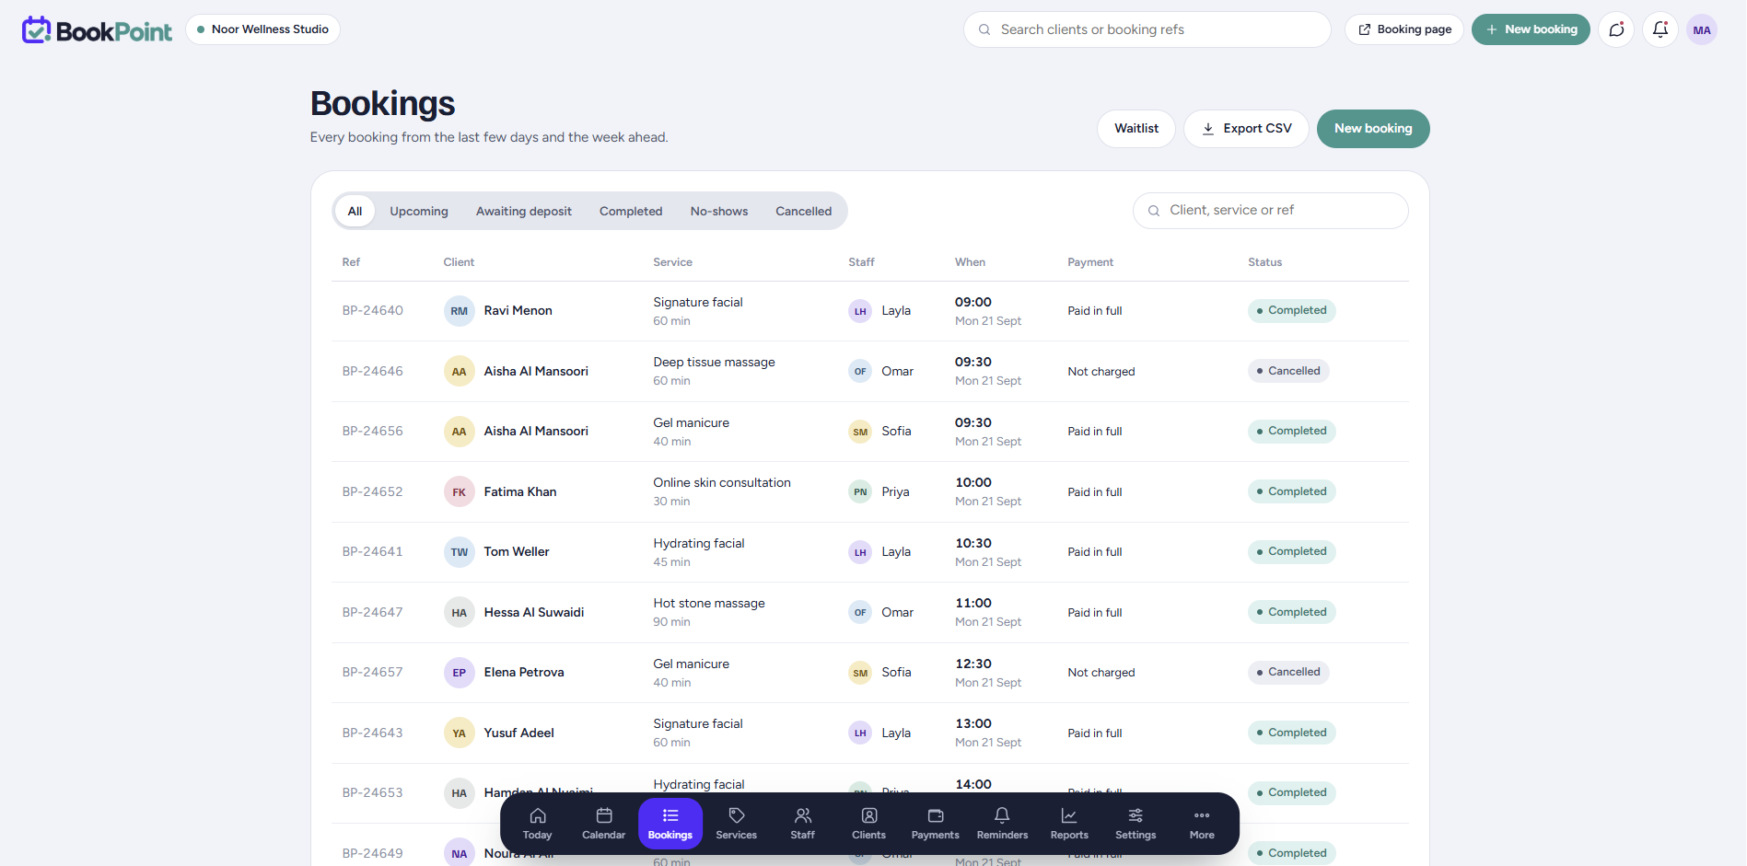Export bookings with the Export CSV button
Screen dimensions: 1747x866
1246,129
